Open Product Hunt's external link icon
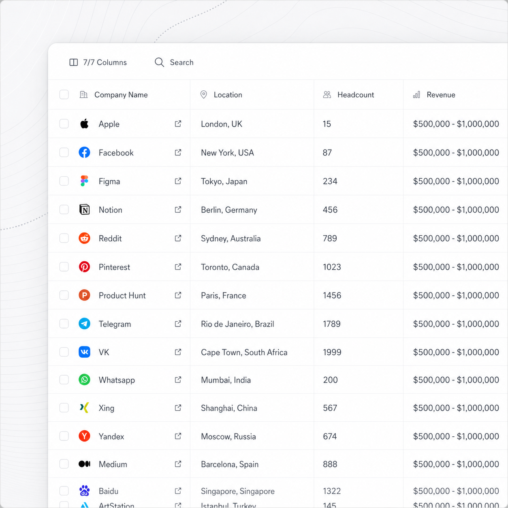Screen dimensions: 508x508 178,295
